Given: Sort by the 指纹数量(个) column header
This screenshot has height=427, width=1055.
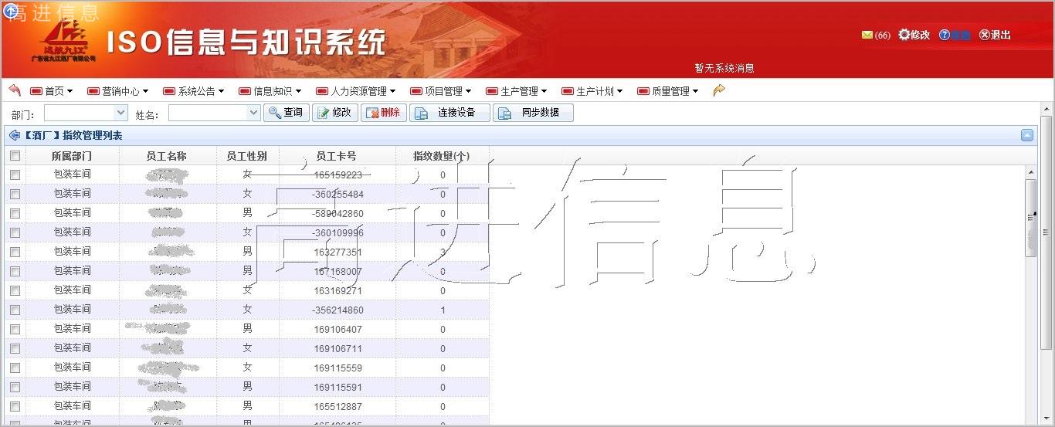Looking at the screenshot, I should (x=442, y=156).
